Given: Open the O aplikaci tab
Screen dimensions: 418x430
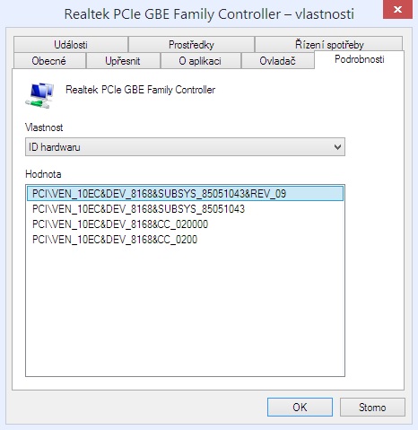Looking at the screenshot, I should coord(200,61).
